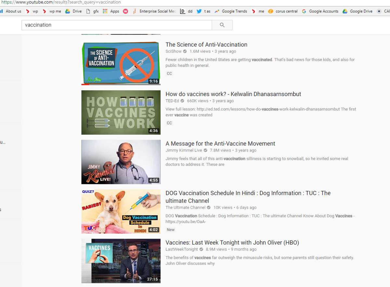Click 'Fewer children in the United States' description
This screenshot has height=287, width=390.
(x=260, y=63)
